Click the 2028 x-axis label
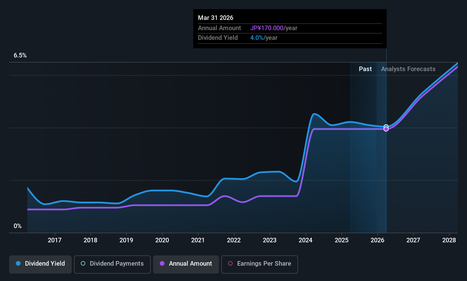The image size is (467, 281). [449, 240]
